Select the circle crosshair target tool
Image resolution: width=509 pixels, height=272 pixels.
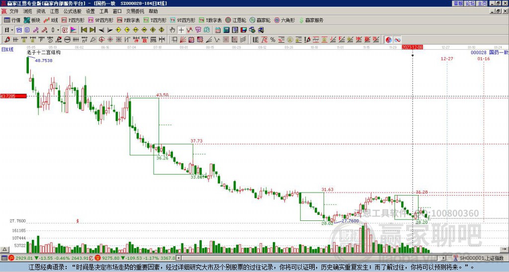(101, 40)
